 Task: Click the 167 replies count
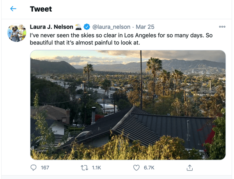[x=45, y=168]
